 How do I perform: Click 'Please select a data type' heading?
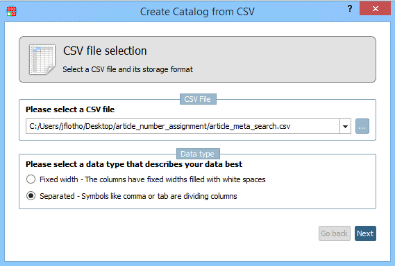click(134, 164)
